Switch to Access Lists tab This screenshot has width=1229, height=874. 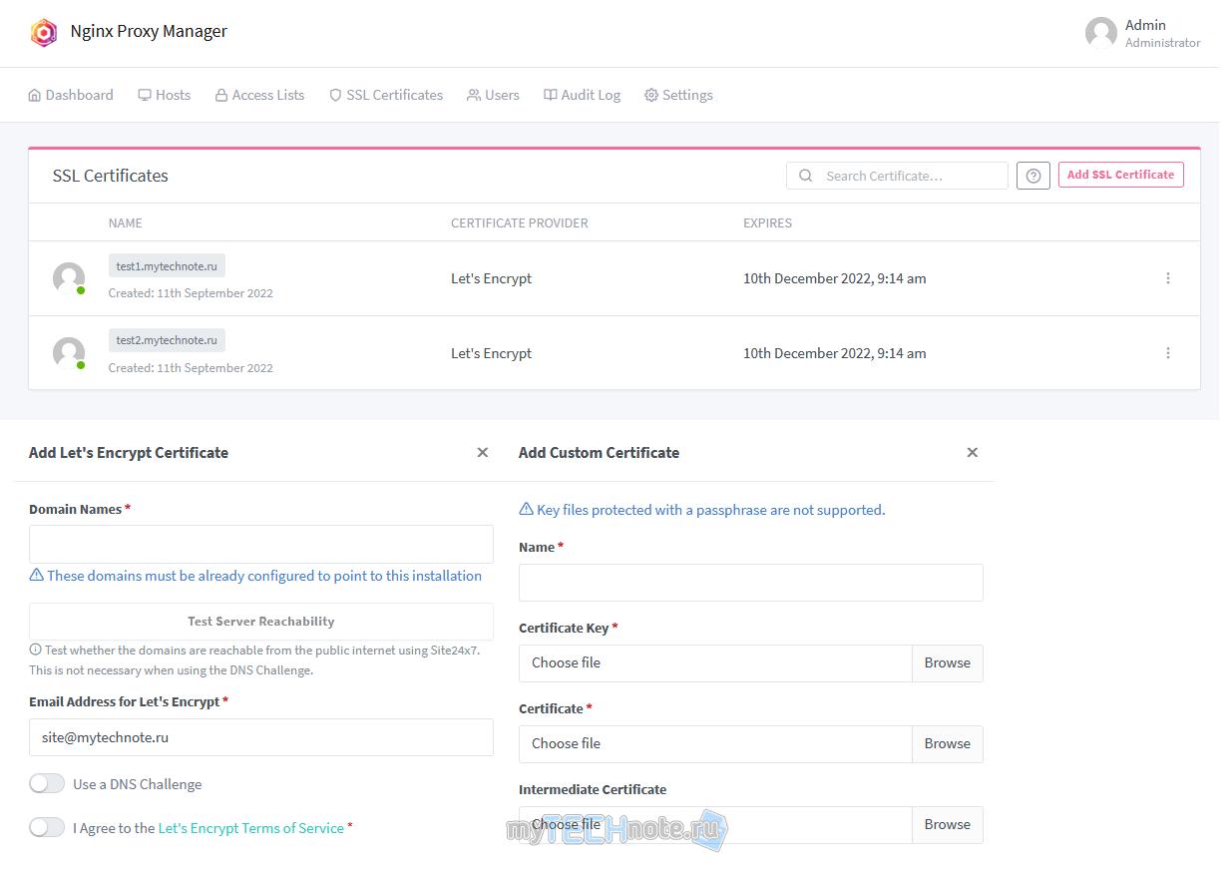259,95
